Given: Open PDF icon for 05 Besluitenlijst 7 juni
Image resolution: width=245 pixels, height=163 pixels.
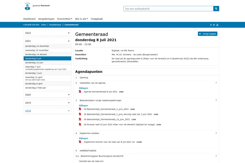Looking at the screenshot, I should pos(80,114).
